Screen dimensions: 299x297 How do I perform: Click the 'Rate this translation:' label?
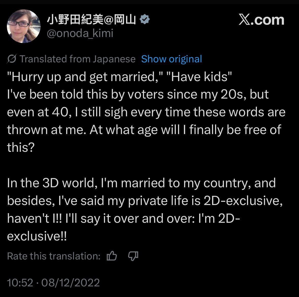tap(54, 256)
